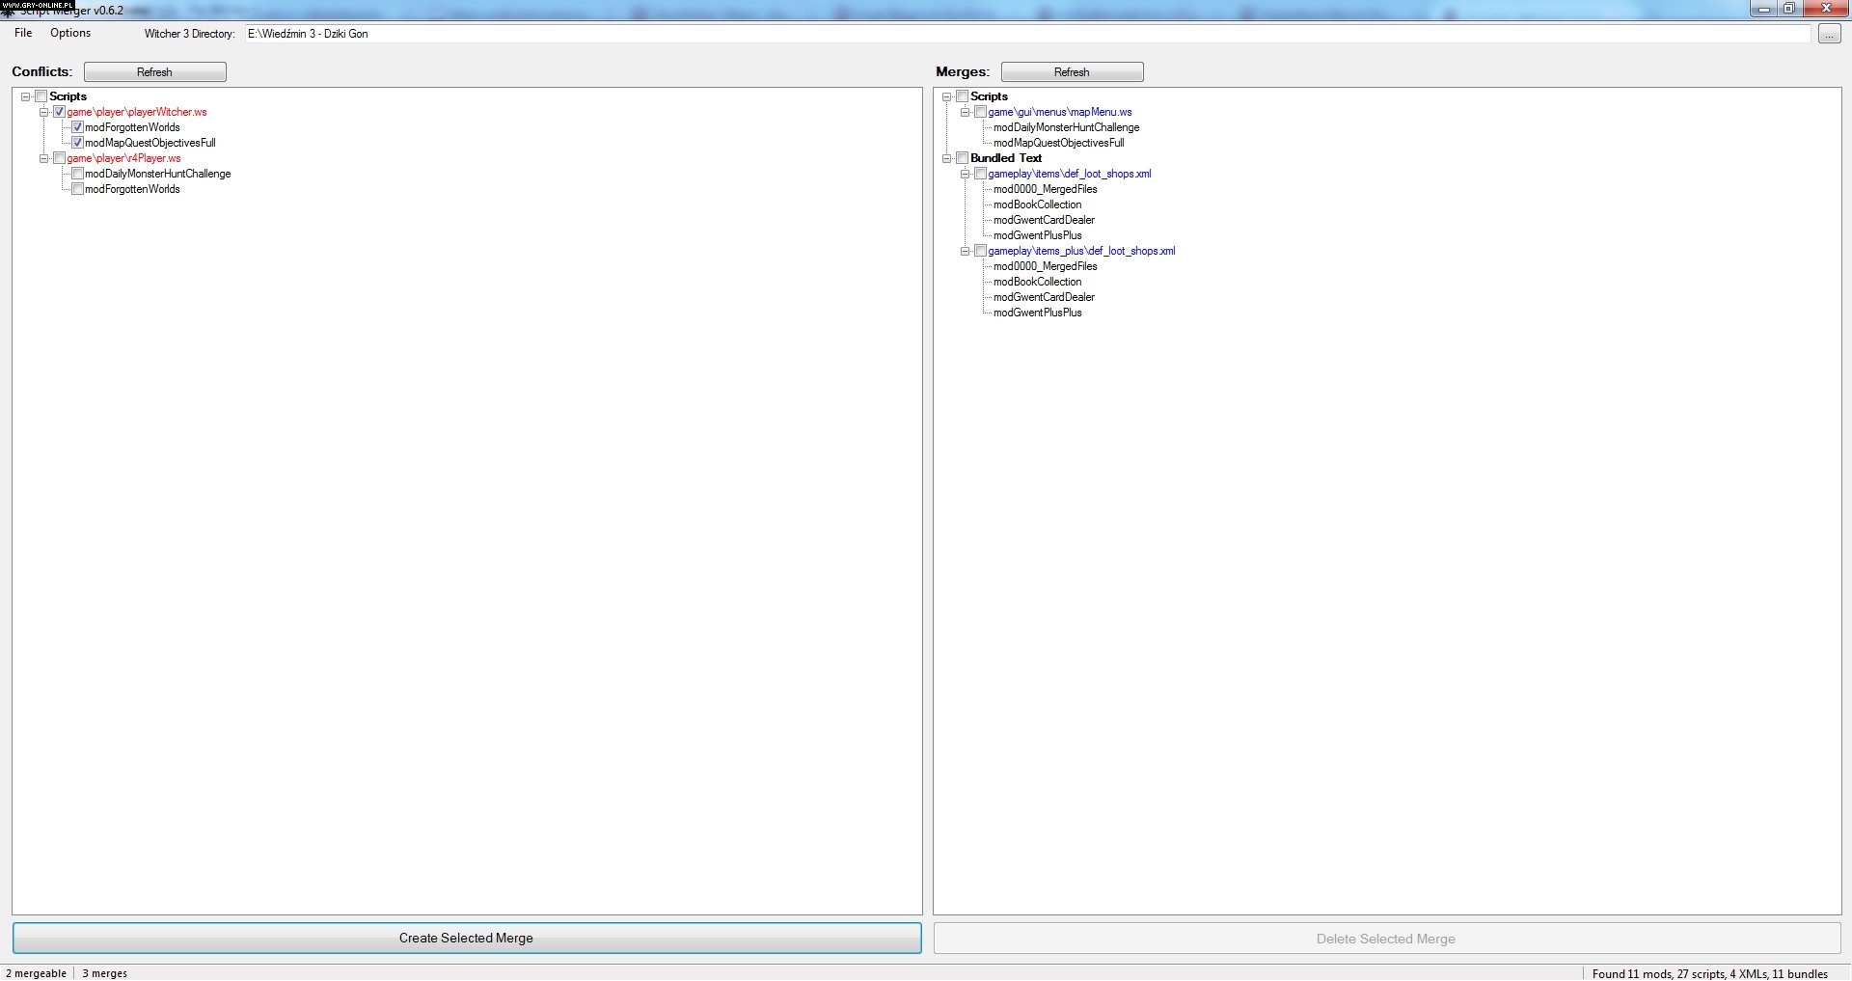
Task: Select modGwentCardDealer under items def_loot_shops.xml
Action: [1044, 220]
